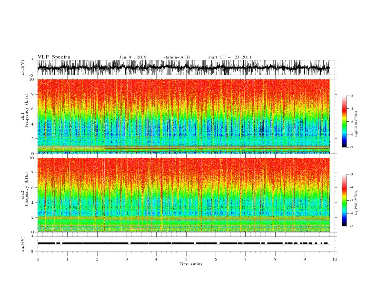This screenshot has height=291, width=377.
Task: Click the ch.1 color bar "-3" tick label
Action: click(351, 96)
